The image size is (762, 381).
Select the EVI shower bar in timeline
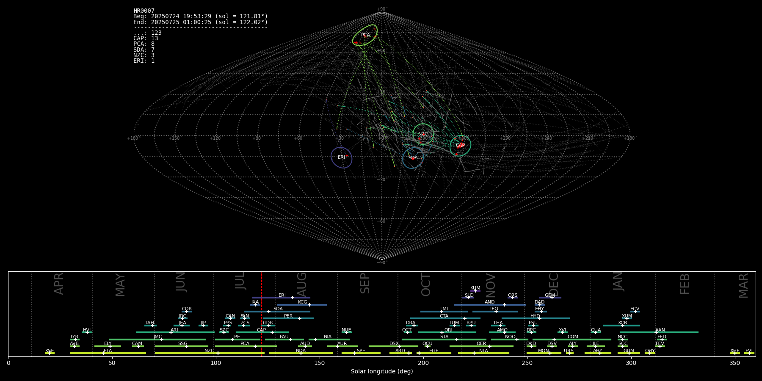click(749, 353)
